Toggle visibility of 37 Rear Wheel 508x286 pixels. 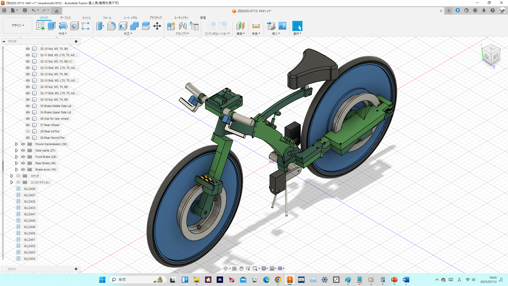coord(28,125)
